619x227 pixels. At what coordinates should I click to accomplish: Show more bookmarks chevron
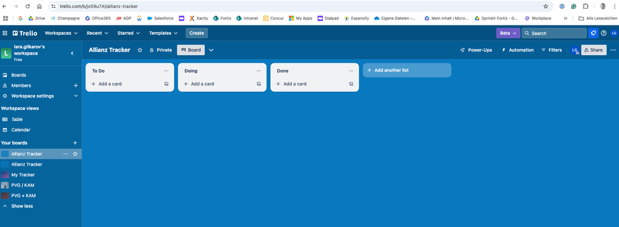pyautogui.click(x=565, y=18)
